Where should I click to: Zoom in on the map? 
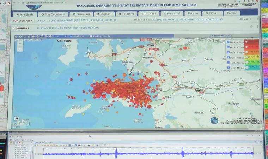(20, 44)
